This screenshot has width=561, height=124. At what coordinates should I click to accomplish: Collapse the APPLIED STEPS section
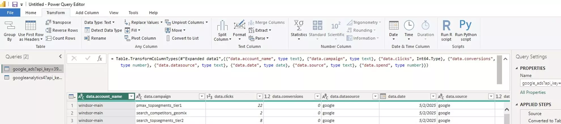(517, 105)
